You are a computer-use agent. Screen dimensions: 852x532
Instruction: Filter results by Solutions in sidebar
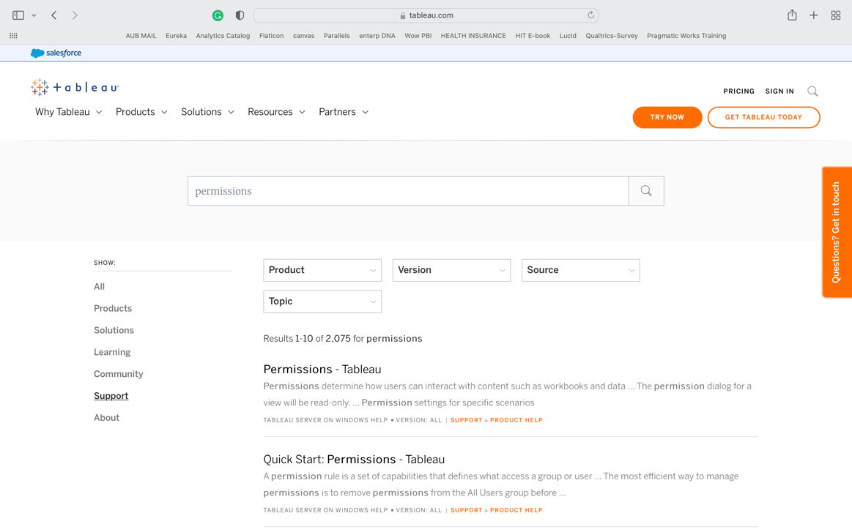click(114, 330)
